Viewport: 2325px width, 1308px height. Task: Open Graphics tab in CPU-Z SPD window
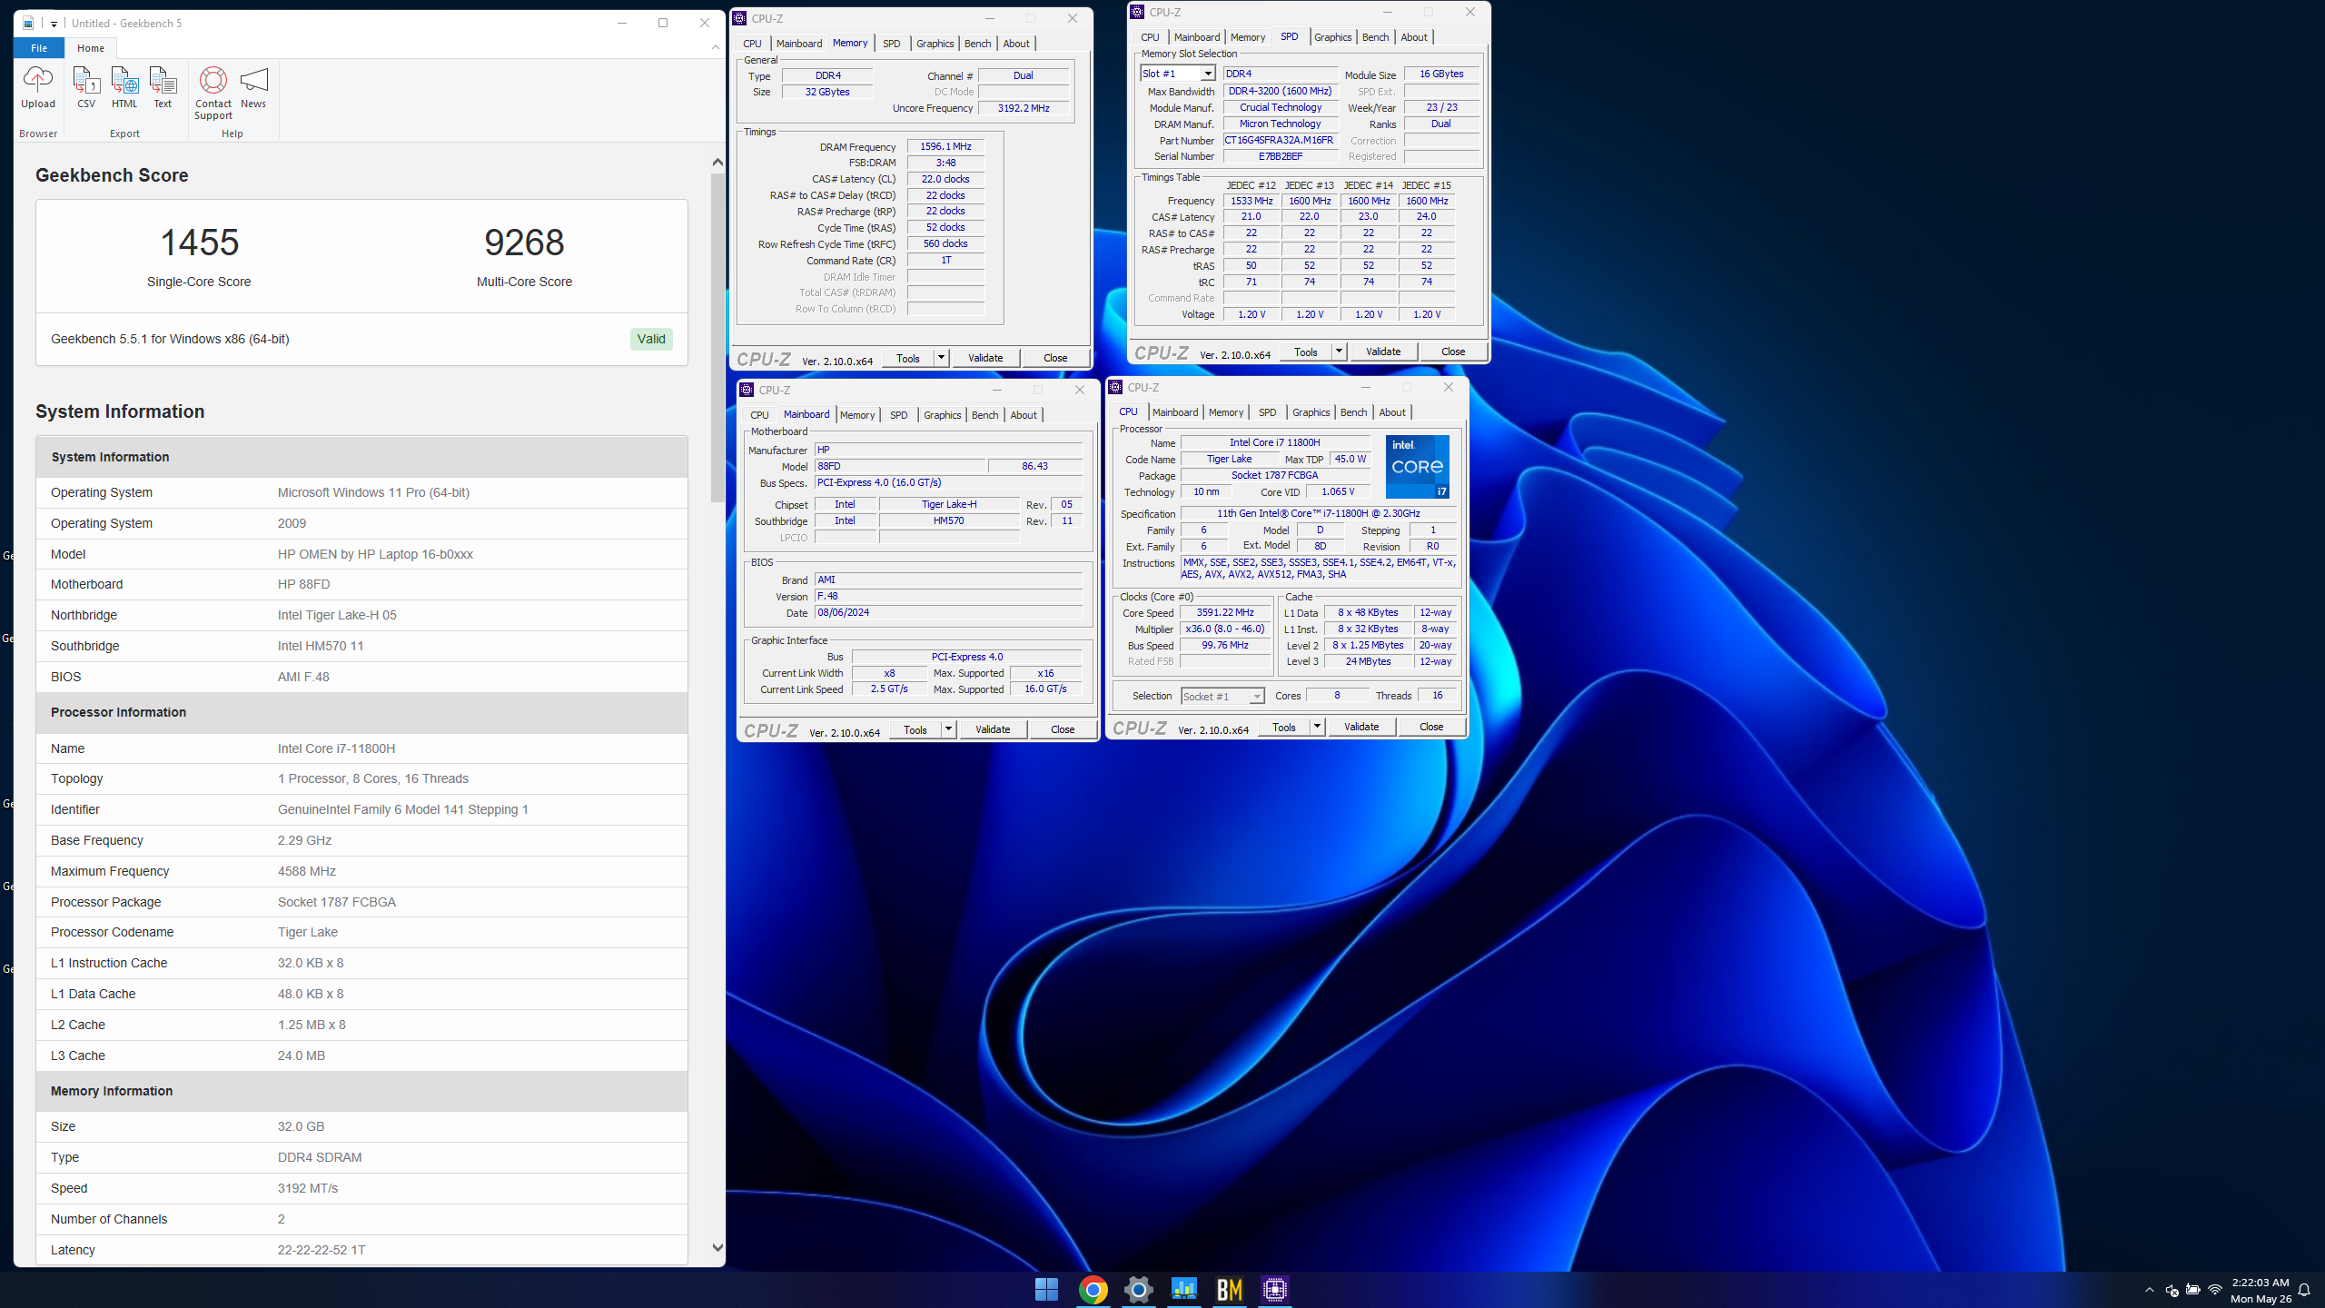click(x=1332, y=37)
